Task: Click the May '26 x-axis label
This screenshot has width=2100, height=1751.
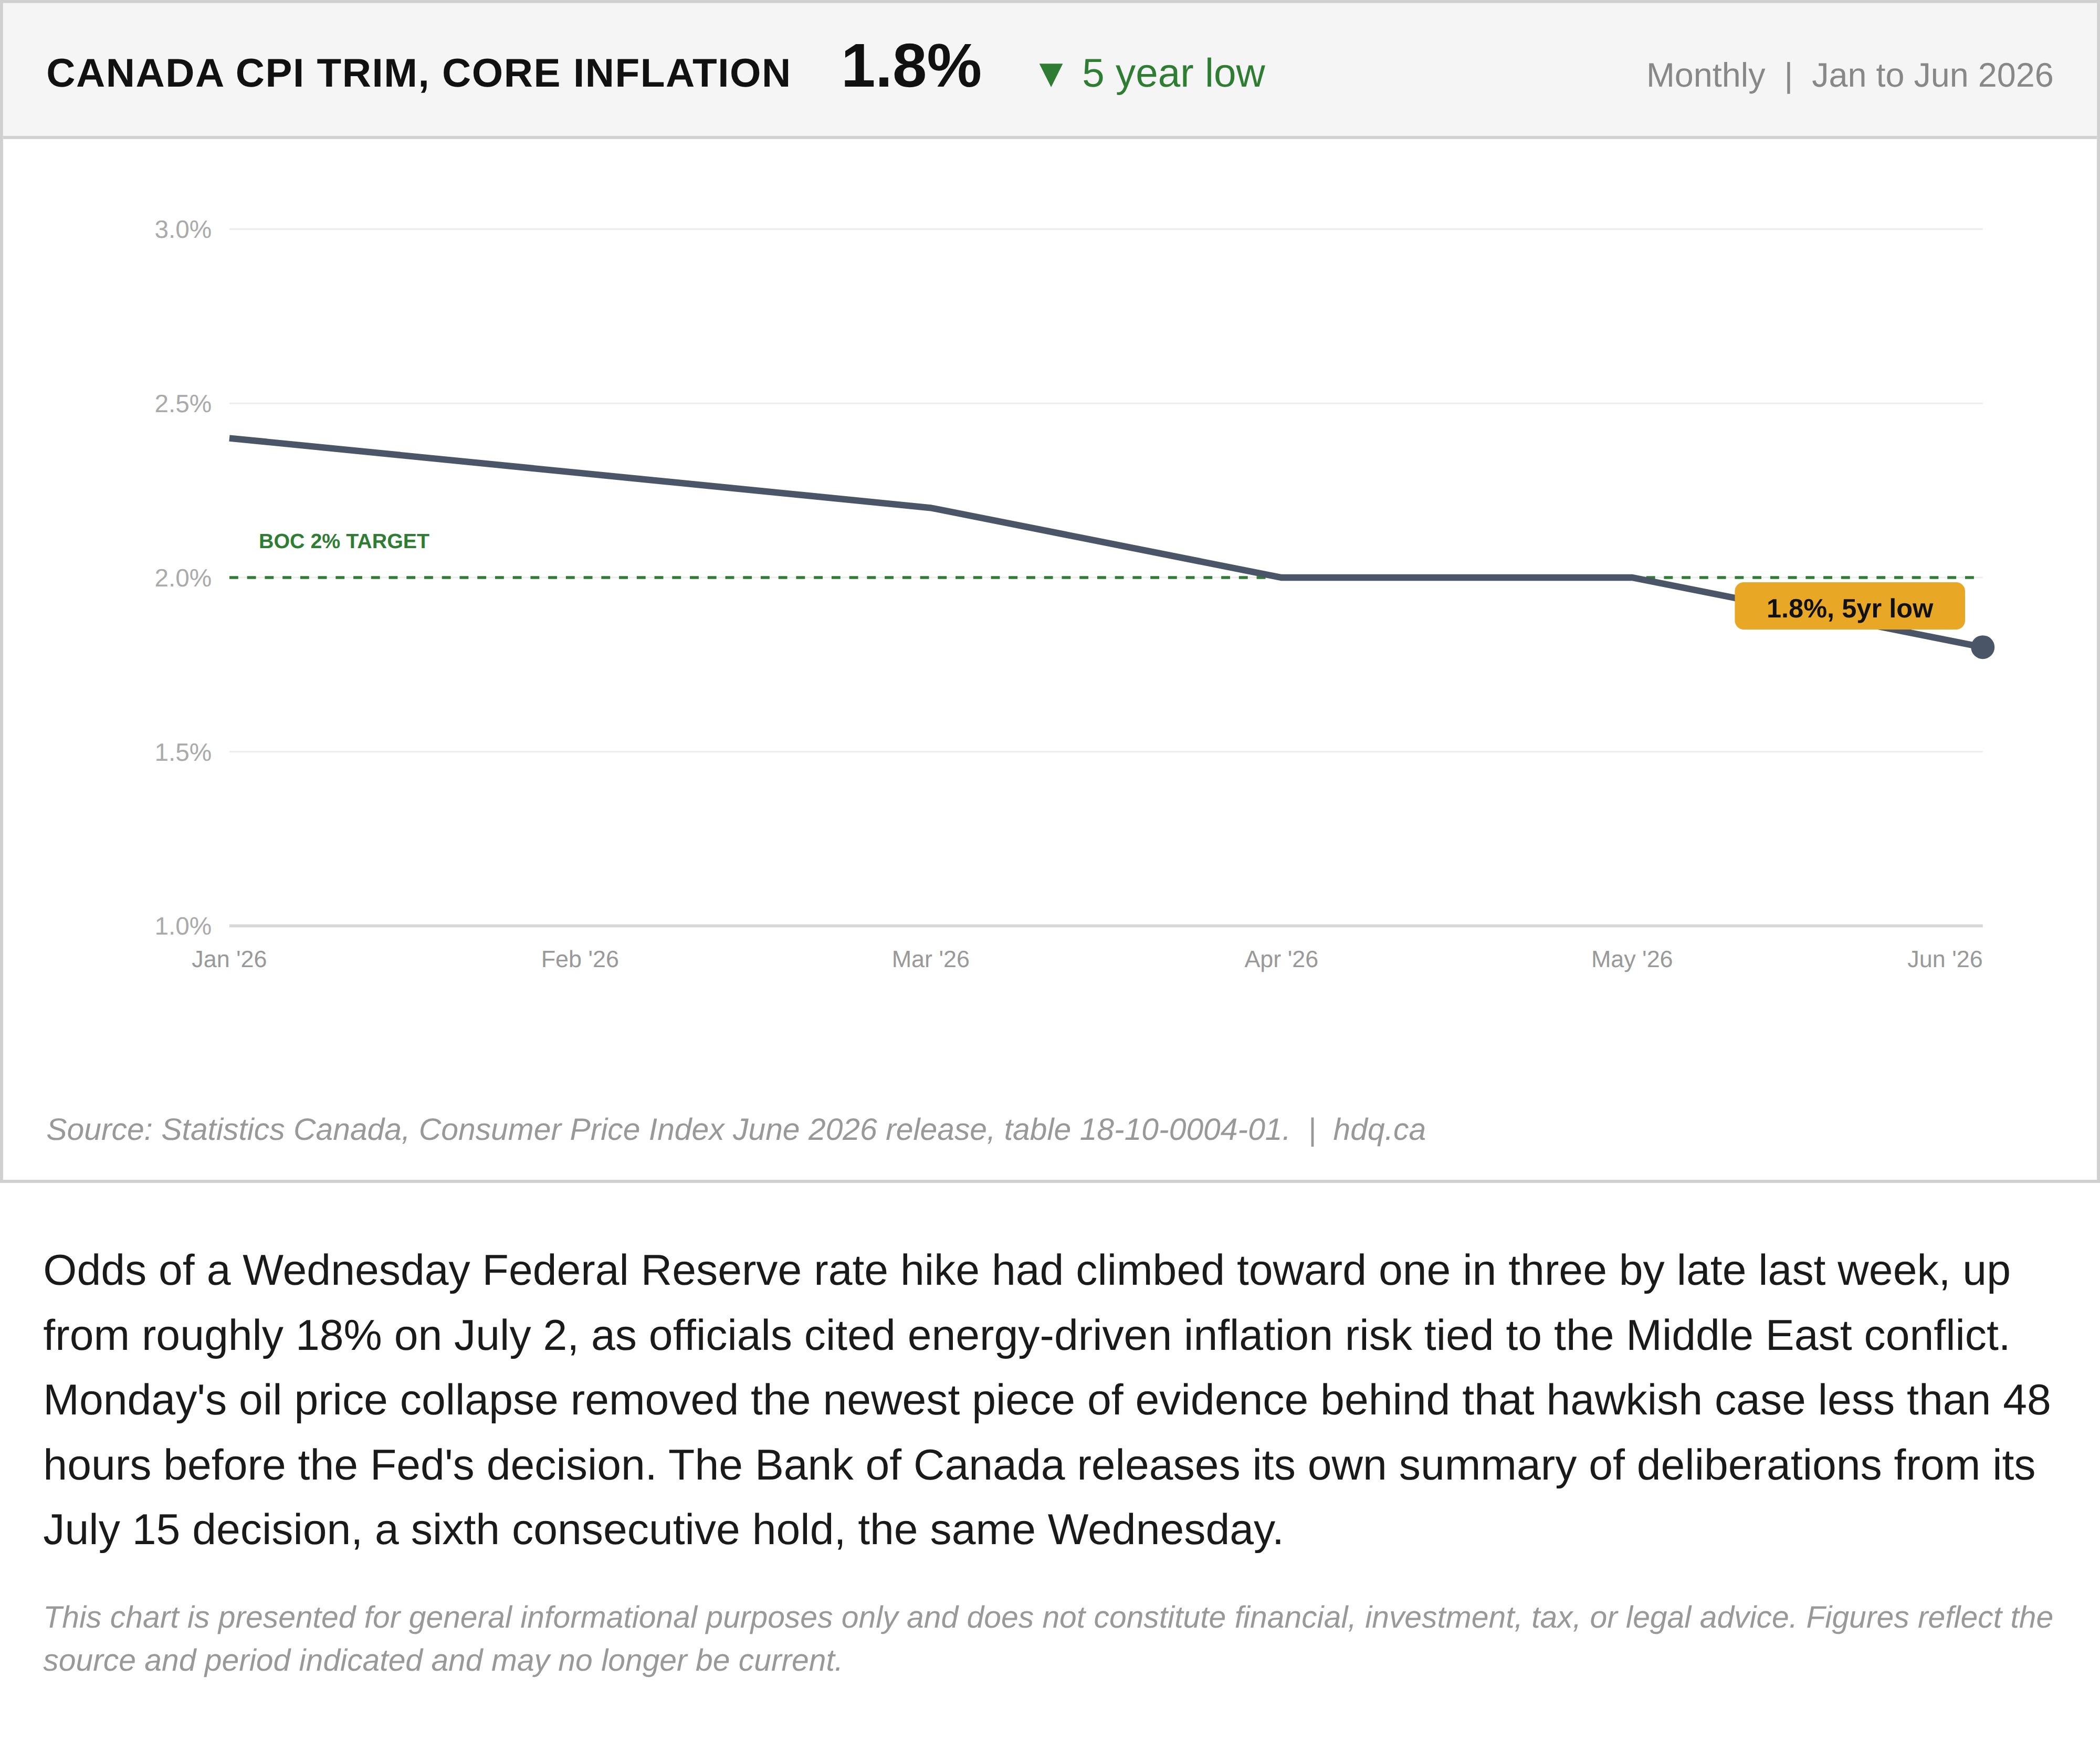Action: pyautogui.click(x=1631, y=959)
